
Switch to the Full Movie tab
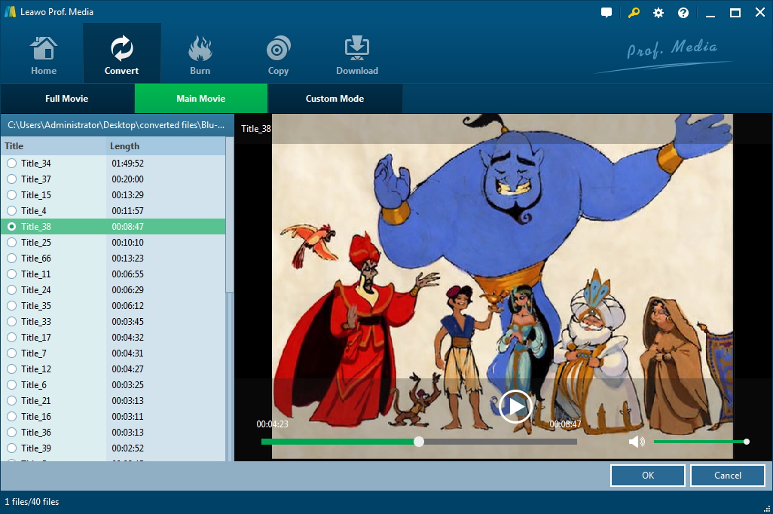(x=67, y=99)
